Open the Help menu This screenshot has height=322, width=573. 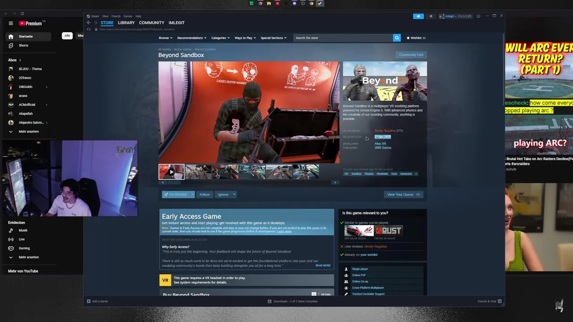point(138,16)
